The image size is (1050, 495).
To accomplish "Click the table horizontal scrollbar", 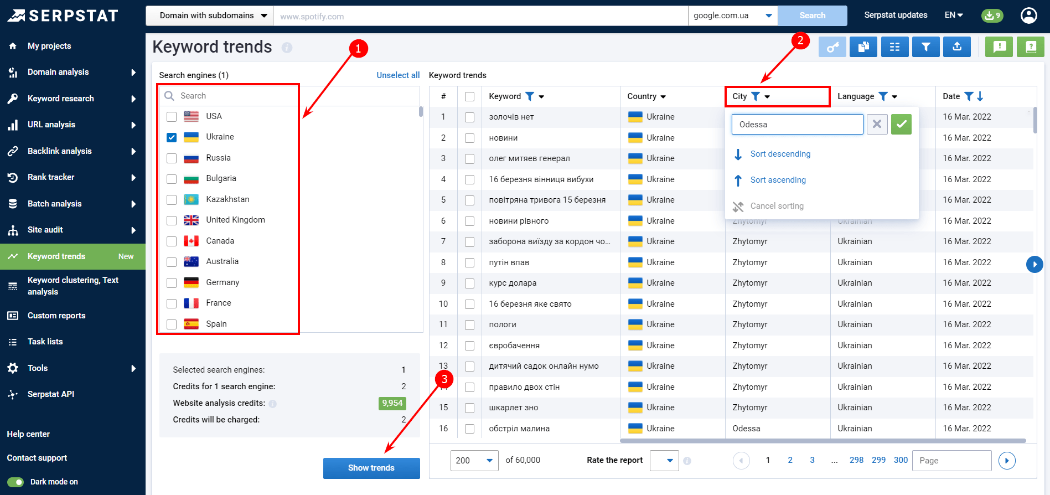I will 823,441.
